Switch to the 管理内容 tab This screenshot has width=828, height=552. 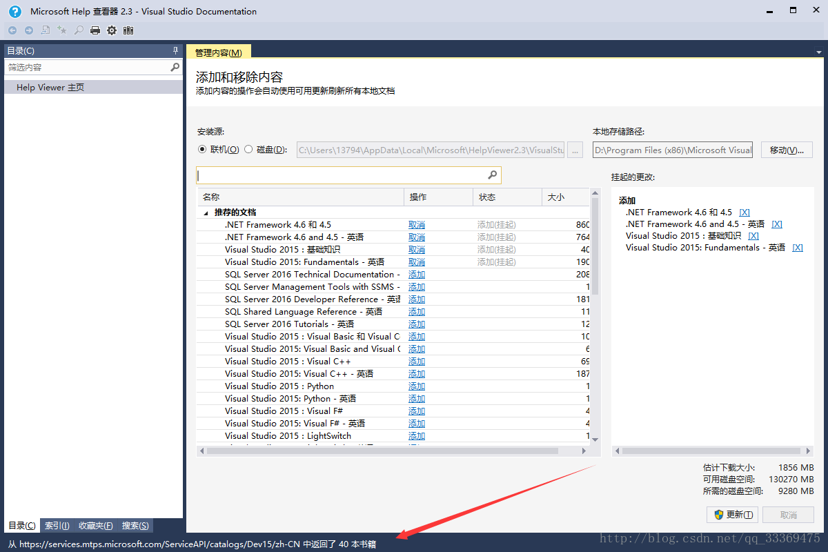pyautogui.click(x=218, y=52)
